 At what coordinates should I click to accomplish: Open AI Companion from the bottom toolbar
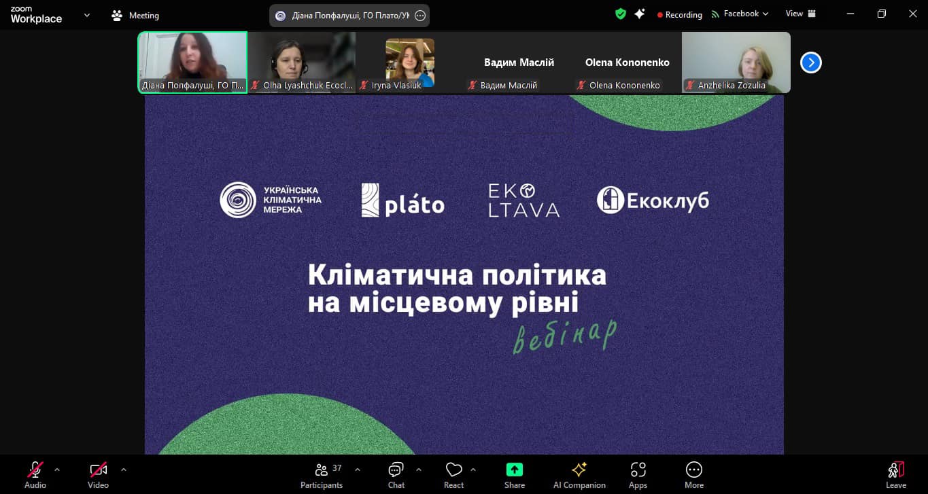click(x=579, y=474)
